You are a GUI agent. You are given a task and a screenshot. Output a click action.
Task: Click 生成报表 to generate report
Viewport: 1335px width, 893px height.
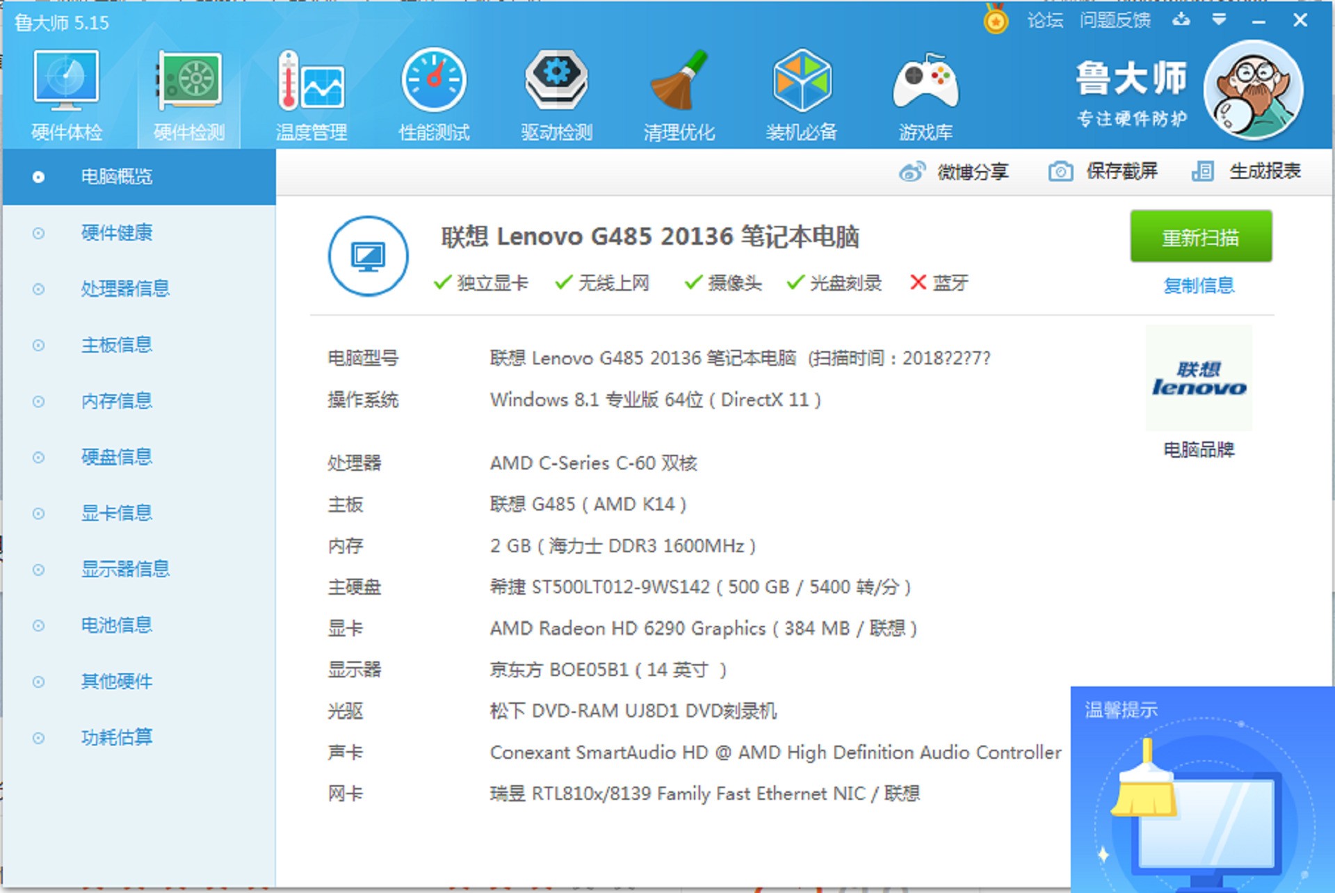click(1265, 171)
